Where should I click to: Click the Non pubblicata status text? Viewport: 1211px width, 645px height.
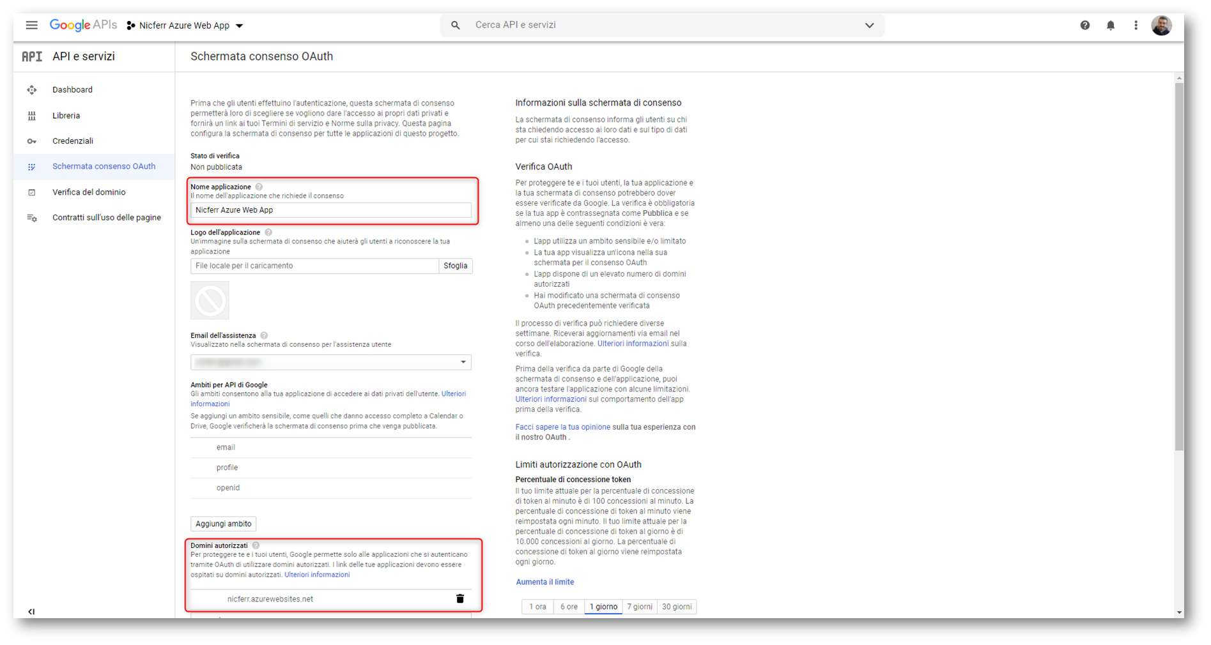click(216, 167)
